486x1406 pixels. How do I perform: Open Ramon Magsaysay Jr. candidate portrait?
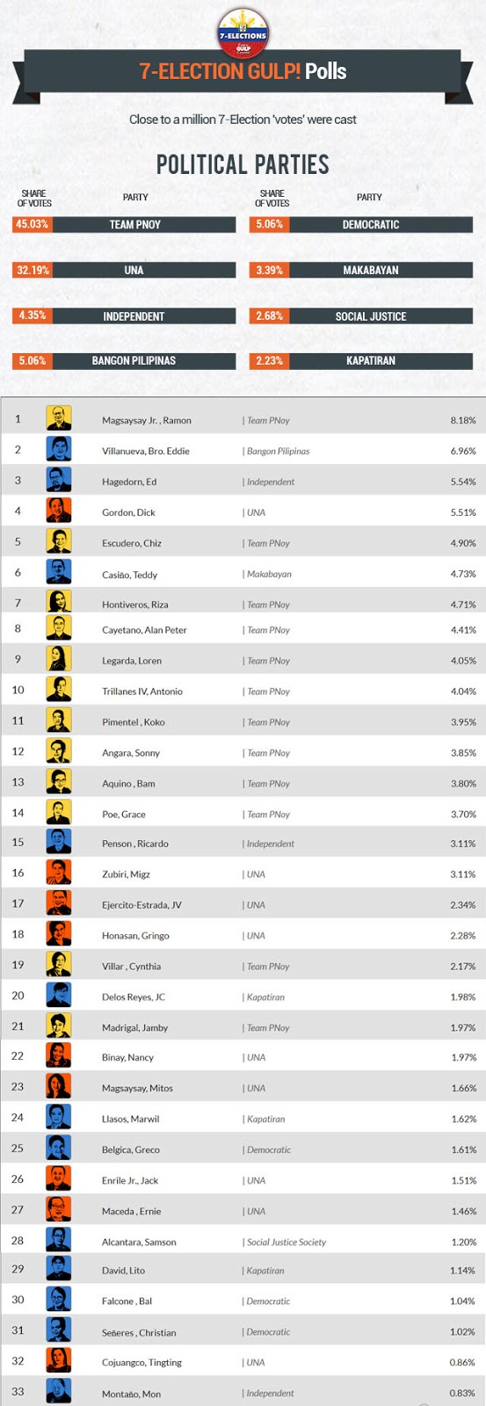tap(59, 418)
